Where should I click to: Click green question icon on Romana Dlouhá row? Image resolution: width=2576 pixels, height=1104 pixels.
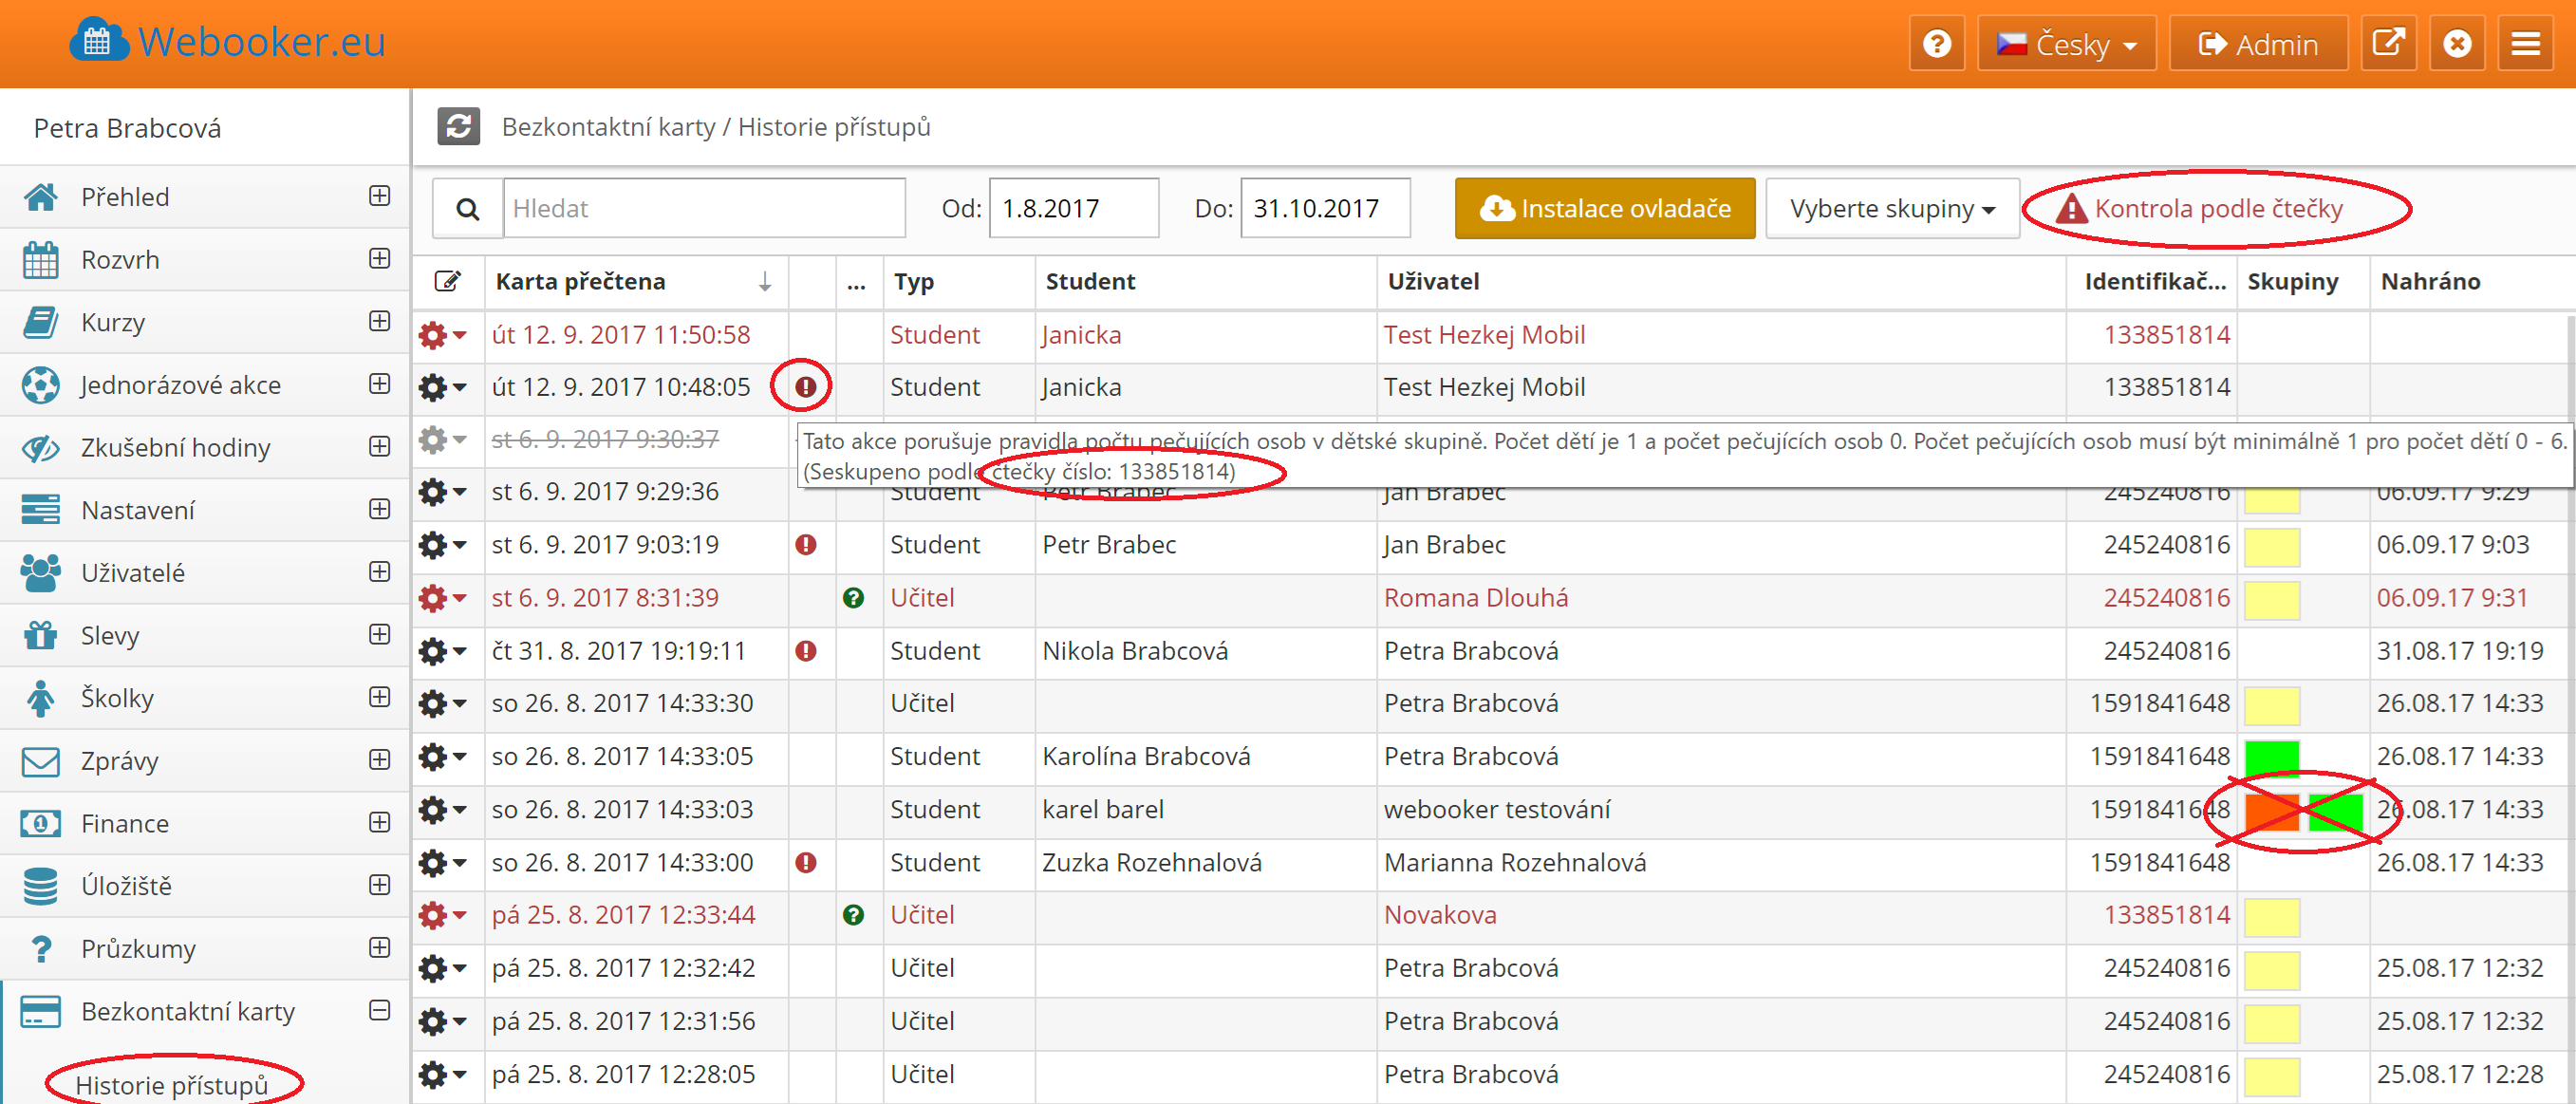[x=853, y=598]
